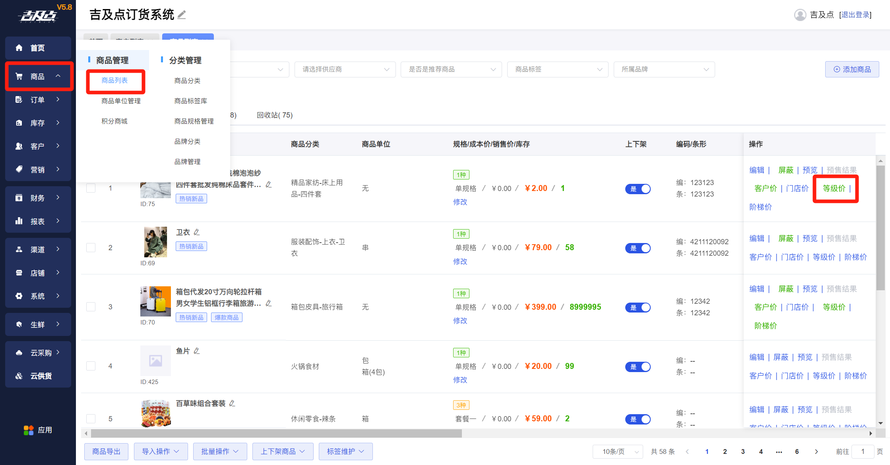Click the page number input field

(863, 451)
